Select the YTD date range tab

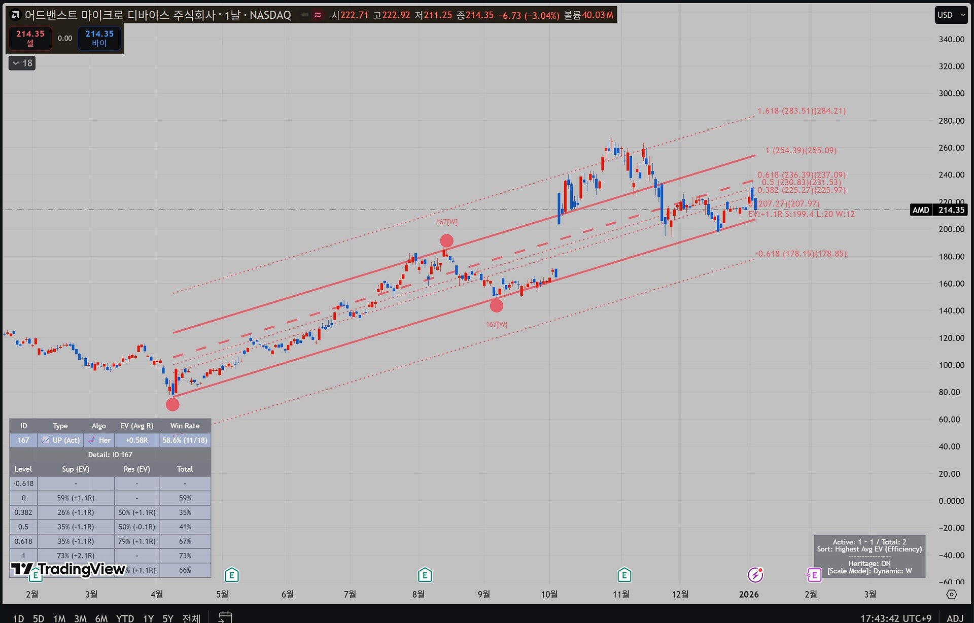pos(125,618)
